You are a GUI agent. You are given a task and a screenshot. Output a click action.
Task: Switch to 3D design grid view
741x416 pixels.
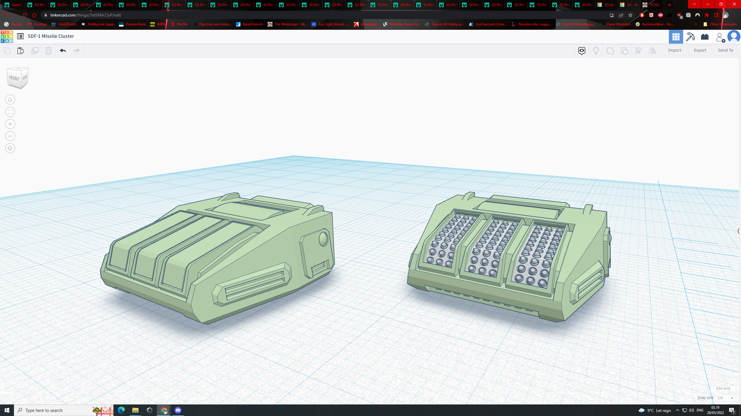(x=676, y=37)
